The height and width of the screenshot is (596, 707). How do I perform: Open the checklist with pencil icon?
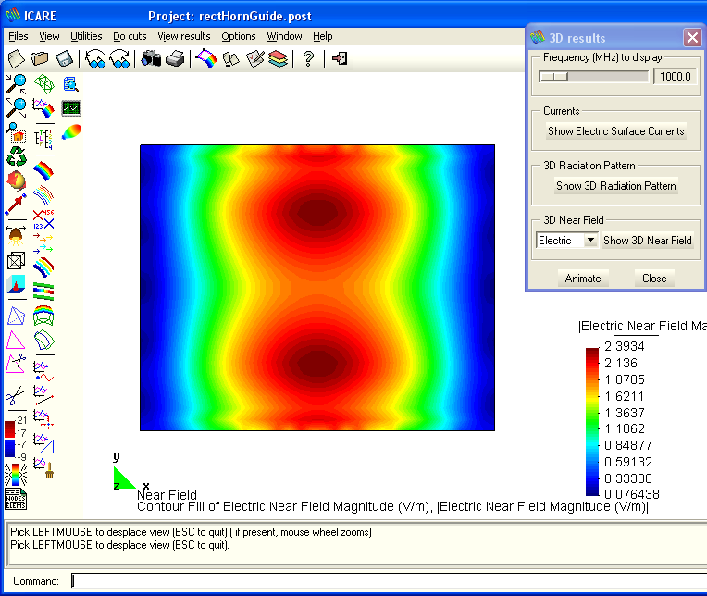(x=254, y=59)
